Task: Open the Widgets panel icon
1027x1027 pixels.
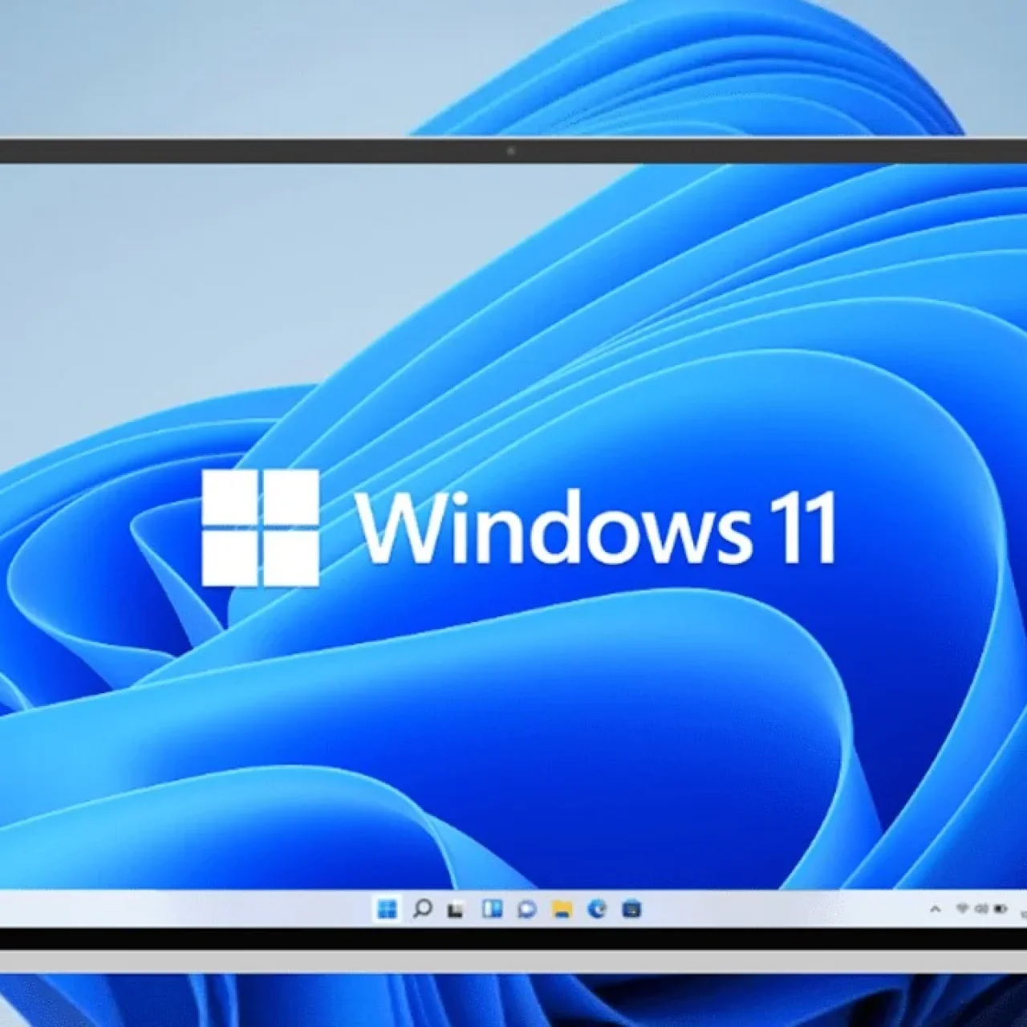Action: point(492,908)
